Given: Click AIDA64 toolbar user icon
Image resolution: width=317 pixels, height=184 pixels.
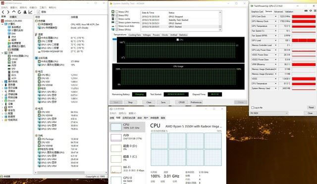Looking at the screenshot, I should [25, 12].
